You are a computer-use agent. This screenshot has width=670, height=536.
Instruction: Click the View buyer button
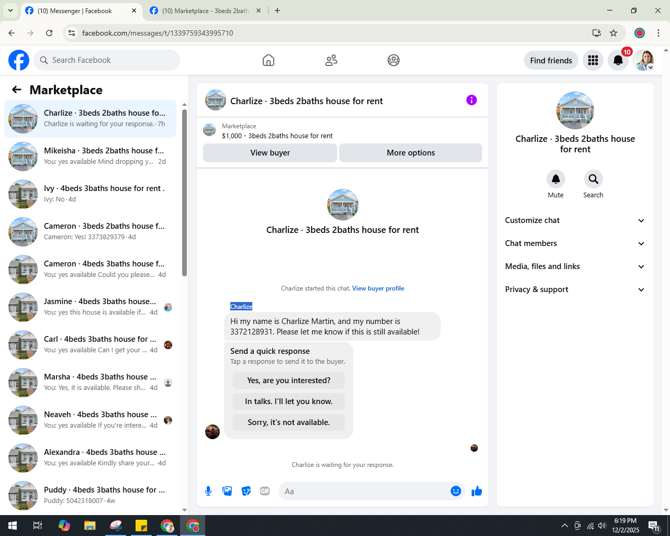click(270, 153)
